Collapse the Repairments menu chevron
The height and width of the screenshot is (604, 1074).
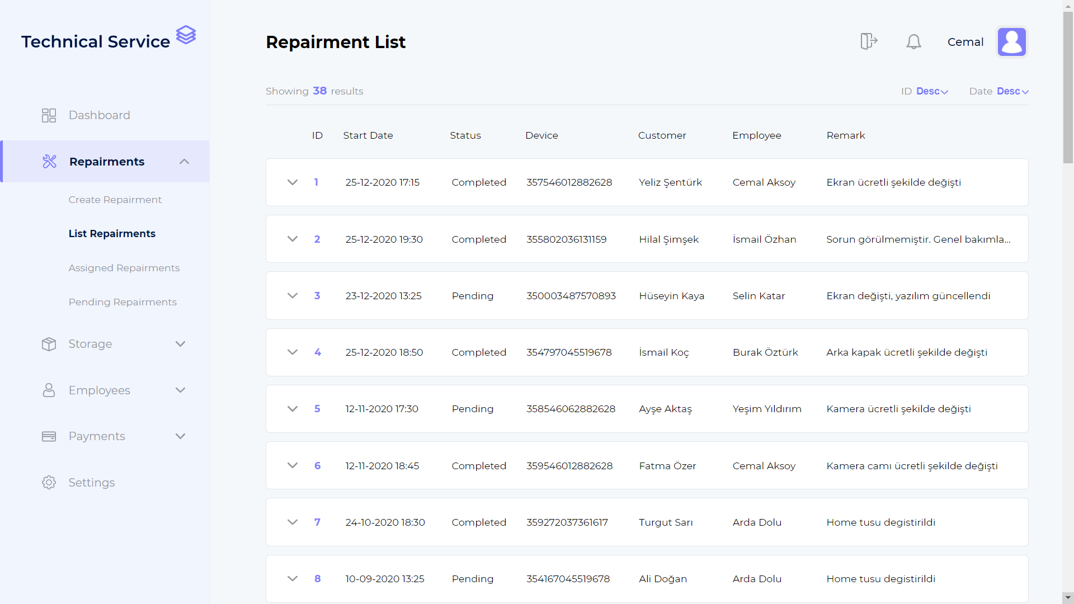(185, 162)
